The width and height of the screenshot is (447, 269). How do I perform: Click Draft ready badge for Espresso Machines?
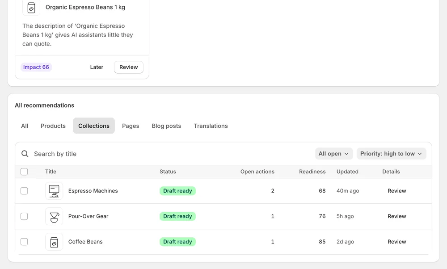click(177, 191)
